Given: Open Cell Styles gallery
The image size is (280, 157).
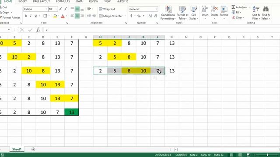Looking at the screenshot, I should click(x=194, y=13).
